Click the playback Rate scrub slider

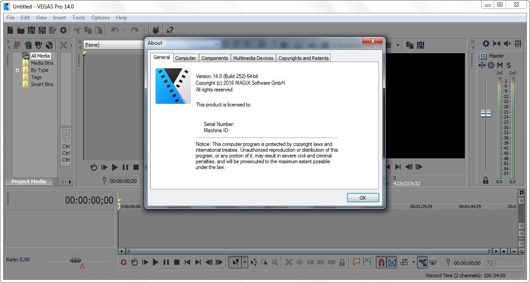click(76, 260)
